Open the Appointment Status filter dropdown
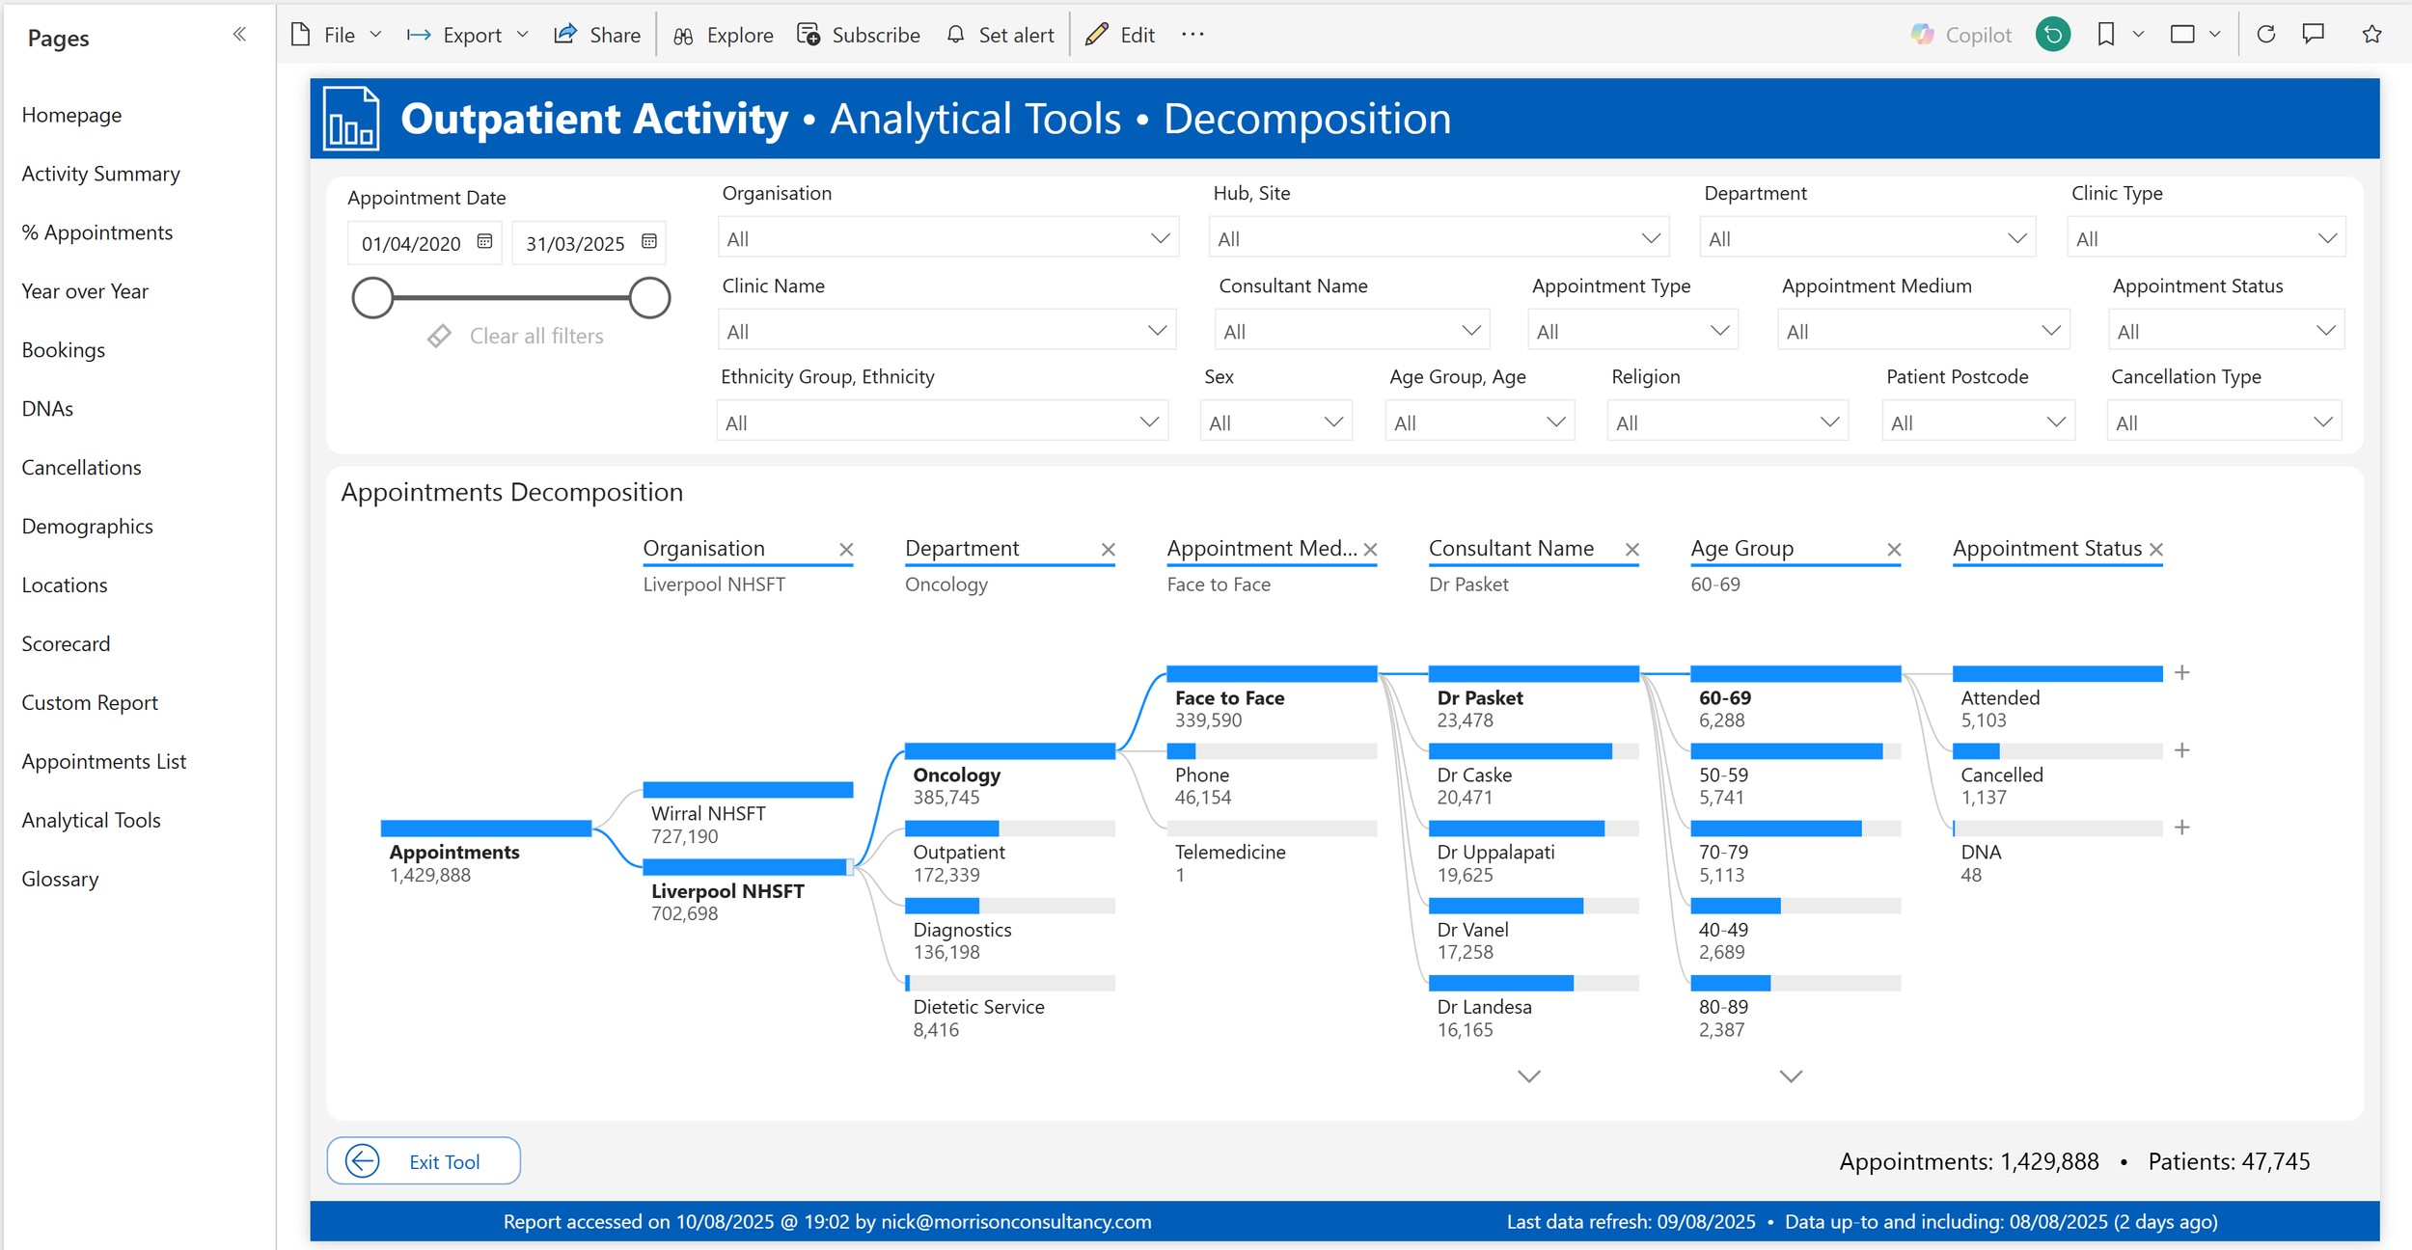 (x=2225, y=331)
